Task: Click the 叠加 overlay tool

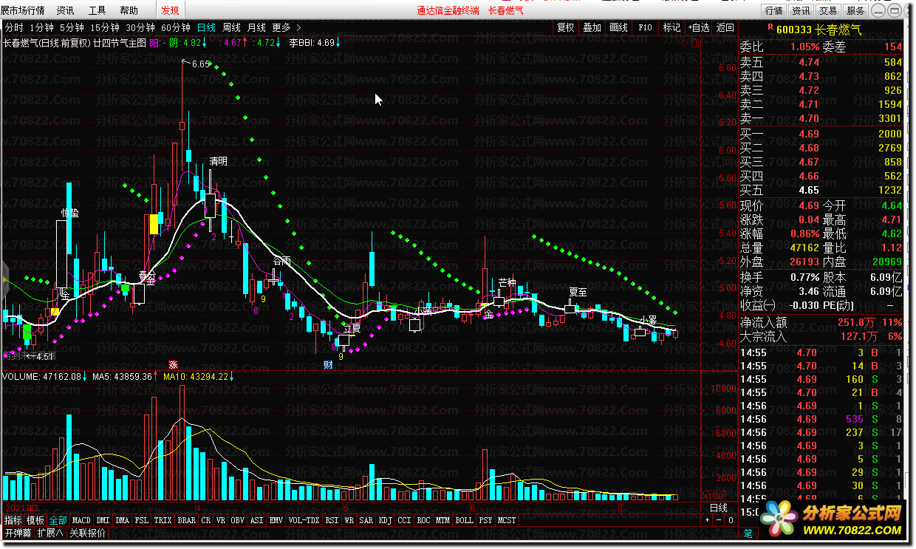Action: (592, 27)
